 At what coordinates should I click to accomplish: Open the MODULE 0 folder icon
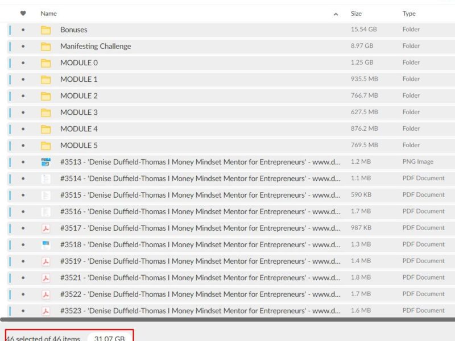45,63
